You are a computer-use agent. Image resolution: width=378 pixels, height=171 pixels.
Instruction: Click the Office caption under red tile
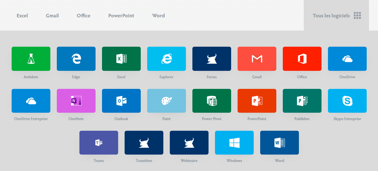click(x=302, y=77)
